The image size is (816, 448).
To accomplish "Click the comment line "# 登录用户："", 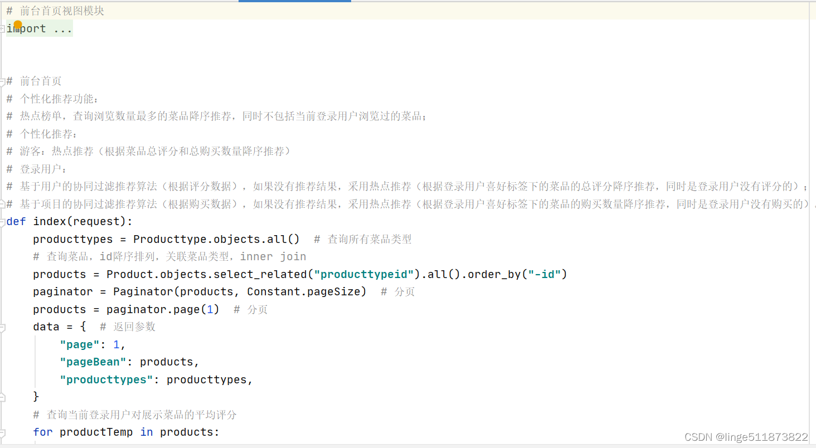I will 37,169.
